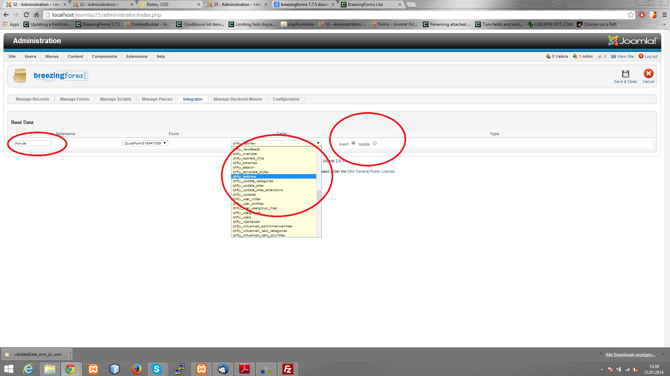Choose qhfiy_template_styles in the table list
Viewport: 670px width, 376px height.
[x=274, y=172]
